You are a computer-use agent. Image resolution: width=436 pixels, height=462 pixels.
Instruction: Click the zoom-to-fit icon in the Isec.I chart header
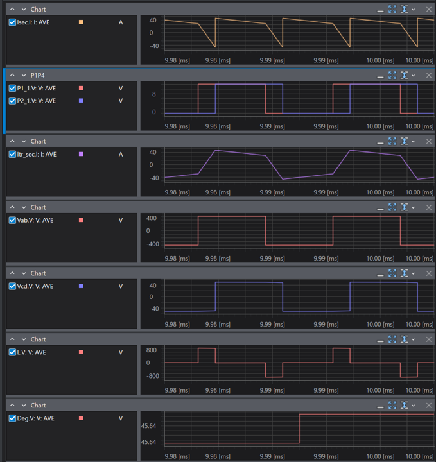[x=392, y=10]
